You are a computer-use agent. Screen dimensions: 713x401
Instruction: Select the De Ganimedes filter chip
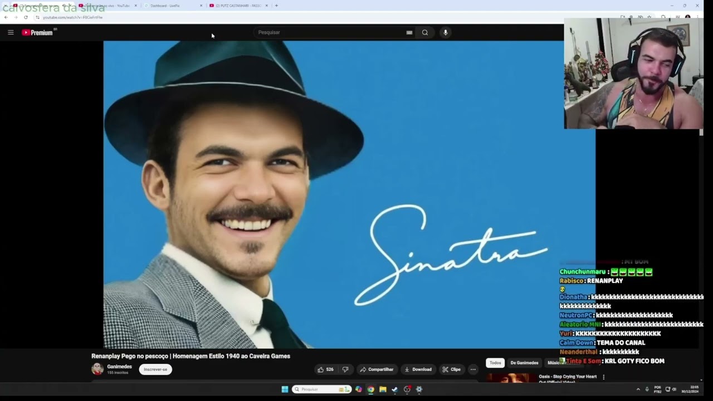(524, 363)
